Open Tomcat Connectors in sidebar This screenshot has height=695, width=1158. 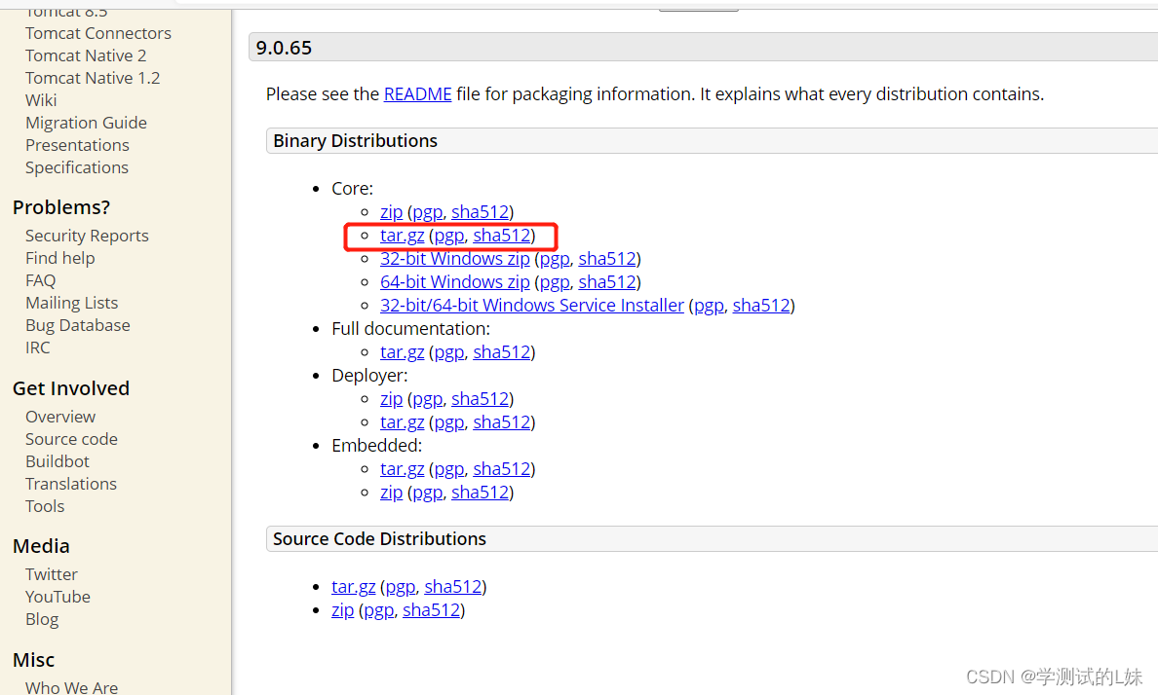click(98, 33)
